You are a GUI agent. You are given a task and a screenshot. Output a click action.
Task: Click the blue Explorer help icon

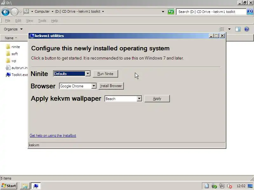click(x=247, y=29)
